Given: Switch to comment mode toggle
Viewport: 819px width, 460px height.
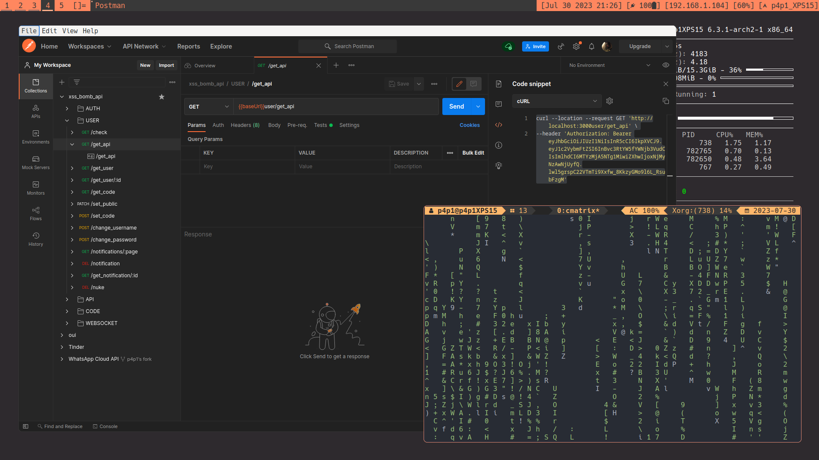Looking at the screenshot, I should tap(473, 84).
